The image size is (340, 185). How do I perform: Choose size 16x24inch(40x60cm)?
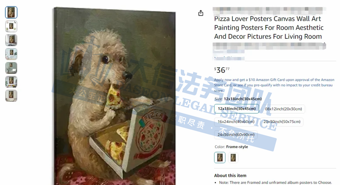[x=236, y=122]
